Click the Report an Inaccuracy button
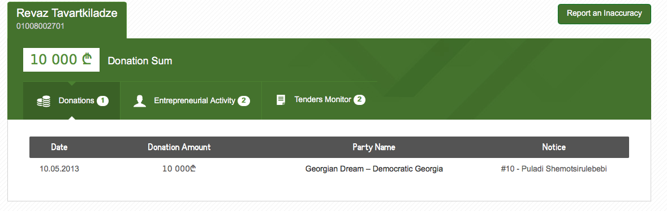Image resolution: width=667 pixels, height=211 pixels. click(604, 14)
